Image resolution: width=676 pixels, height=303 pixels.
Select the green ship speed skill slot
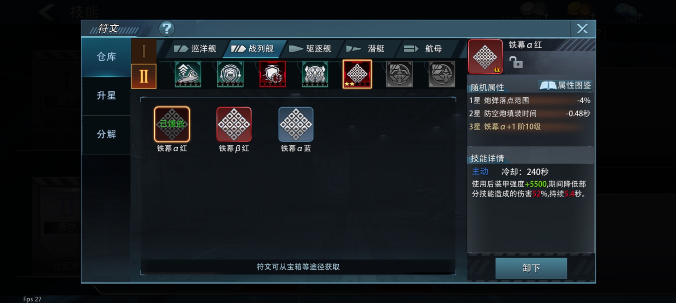click(188, 74)
